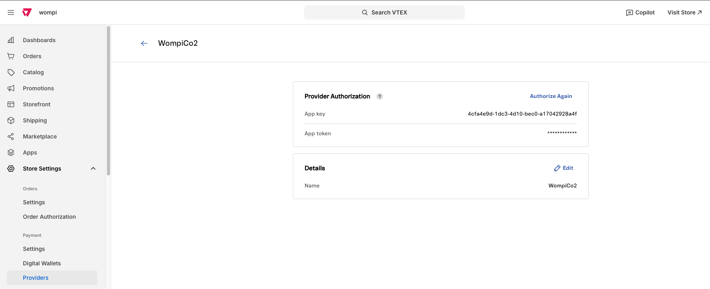This screenshot has width=710, height=289.
Task: Click the WompiCo2 name value in Details
Action: tap(563, 186)
